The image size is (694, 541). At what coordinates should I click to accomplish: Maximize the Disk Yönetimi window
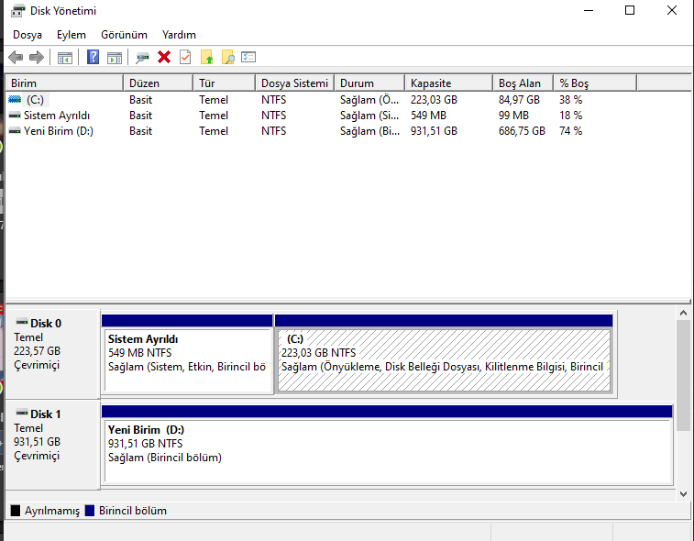(x=630, y=10)
